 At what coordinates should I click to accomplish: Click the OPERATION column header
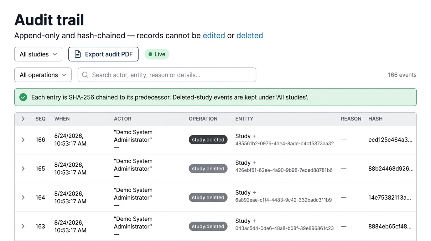(203, 119)
